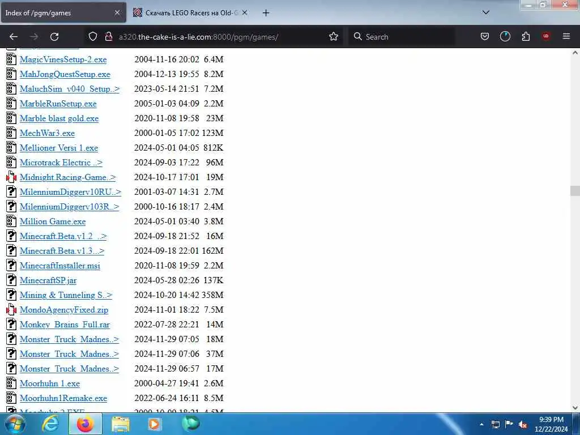The image size is (580, 435).
Task: Open Microtrack Electric link
Action: pos(61,163)
